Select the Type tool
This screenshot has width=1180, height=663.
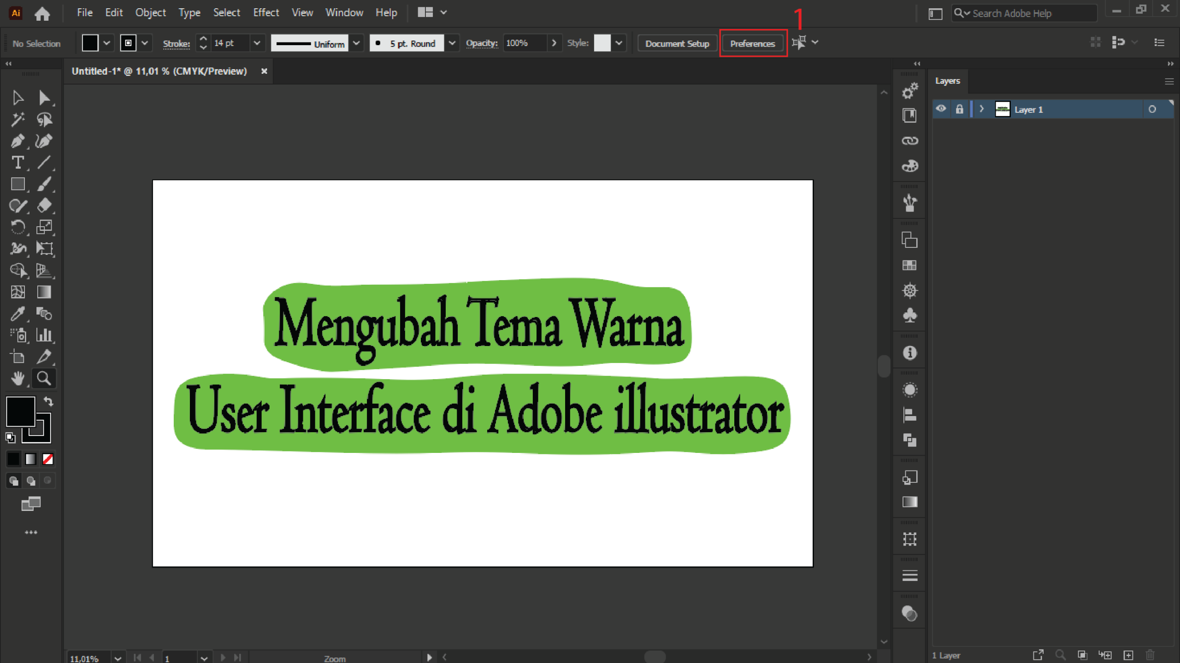(18, 163)
